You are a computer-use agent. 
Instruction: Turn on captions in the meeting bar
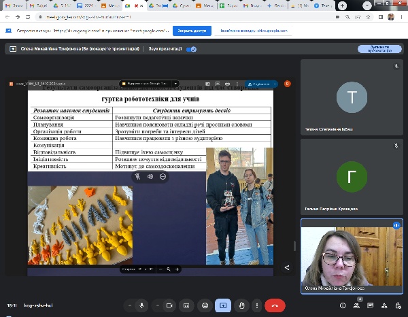coord(186,306)
